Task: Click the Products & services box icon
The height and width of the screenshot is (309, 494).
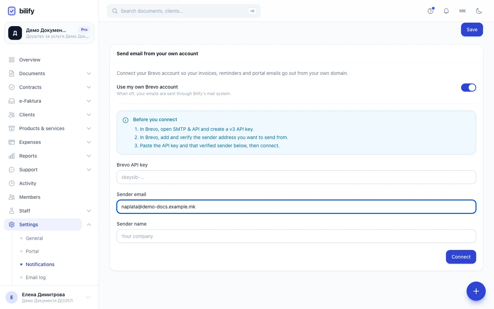Action: [12, 128]
